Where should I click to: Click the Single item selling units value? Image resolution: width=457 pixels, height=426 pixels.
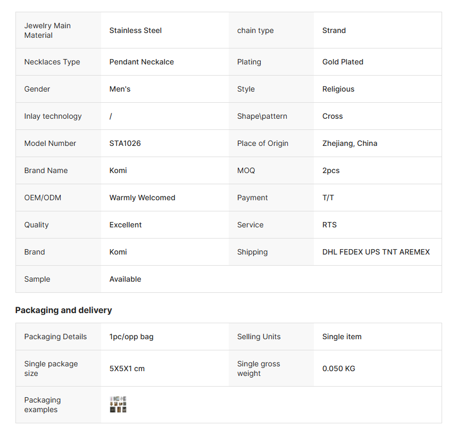tap(342, 337)
